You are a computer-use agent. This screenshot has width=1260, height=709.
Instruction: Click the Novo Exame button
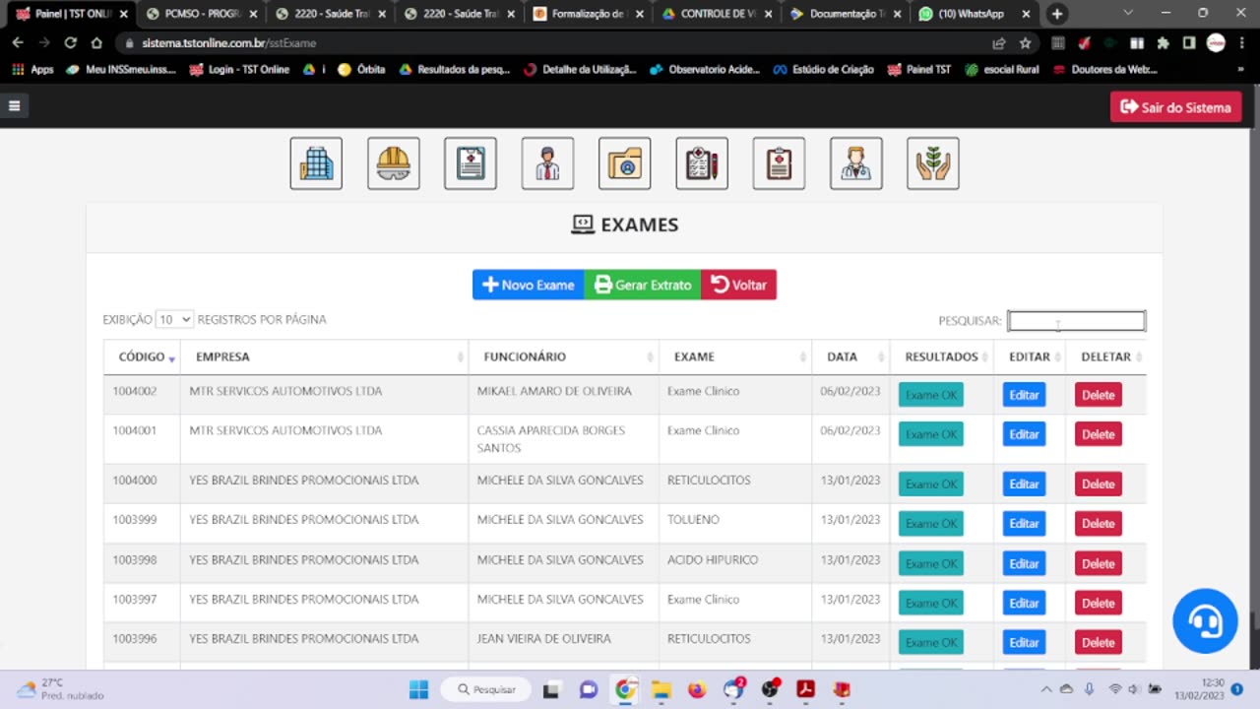pyautogui.click(x=529, y=285)
